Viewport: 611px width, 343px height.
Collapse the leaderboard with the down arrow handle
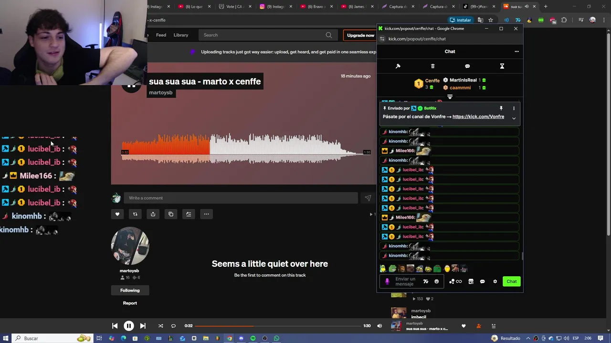pos(450,97)
